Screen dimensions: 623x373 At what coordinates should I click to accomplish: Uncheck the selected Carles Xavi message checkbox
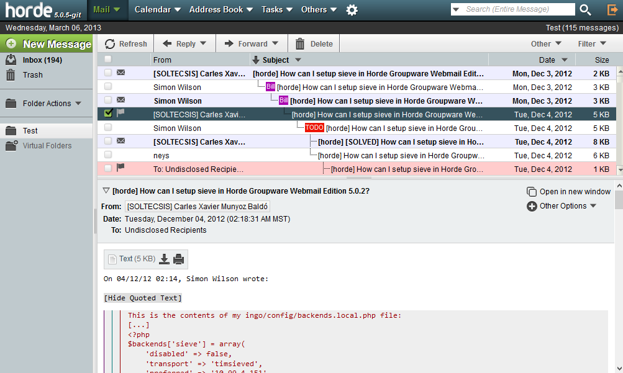[108, 113]
